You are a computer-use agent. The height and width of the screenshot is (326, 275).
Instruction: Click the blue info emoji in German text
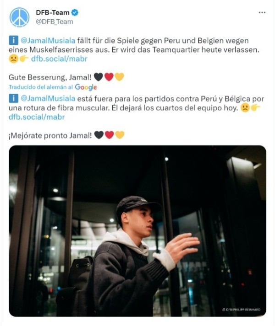[x=14, y=40]
